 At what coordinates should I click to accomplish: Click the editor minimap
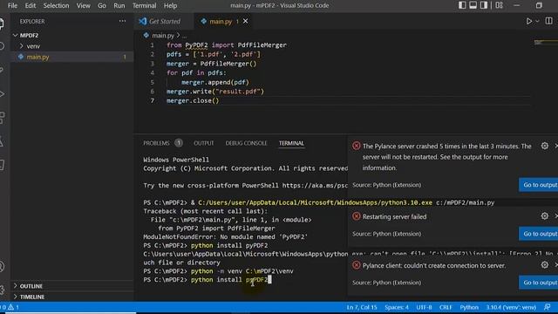546,43
